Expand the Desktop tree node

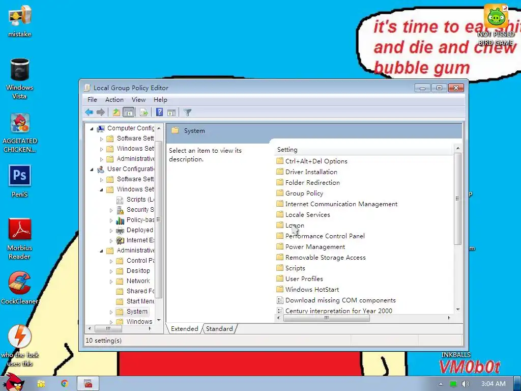111,272
